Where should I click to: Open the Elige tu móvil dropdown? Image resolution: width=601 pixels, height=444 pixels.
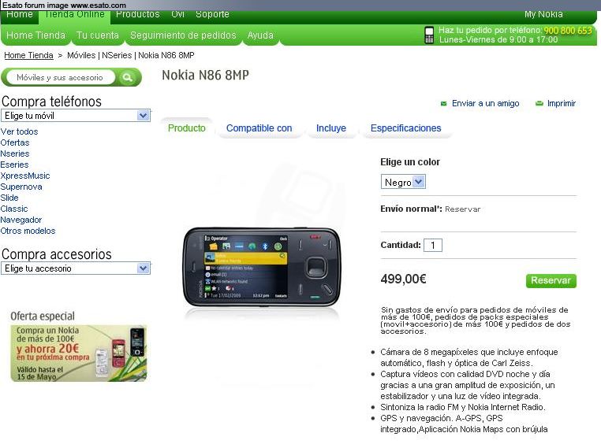76,116
